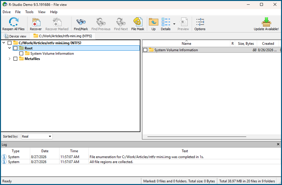Viewport: 282px width, 185px height.
Task: Select System Volume Information label in tree
Action: click(52, 53)
